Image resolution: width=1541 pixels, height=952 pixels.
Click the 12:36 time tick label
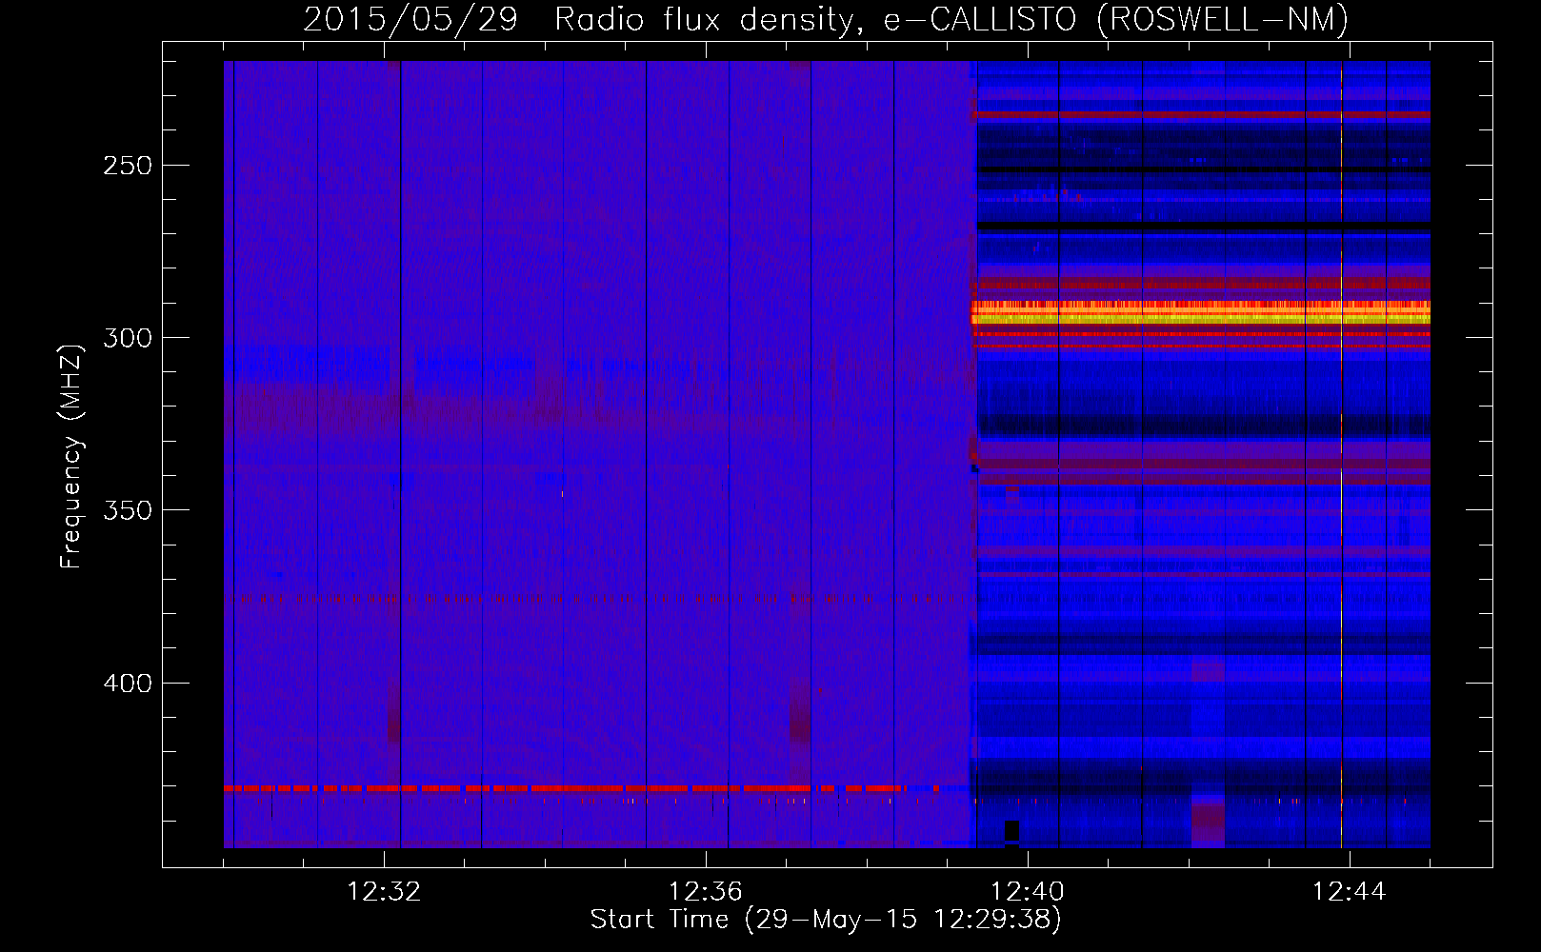(x=706, y=892)
